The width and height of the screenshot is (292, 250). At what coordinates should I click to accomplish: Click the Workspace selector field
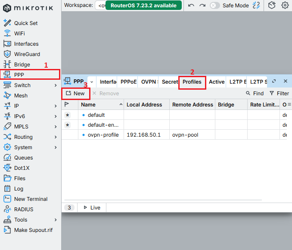coord(100,6)
